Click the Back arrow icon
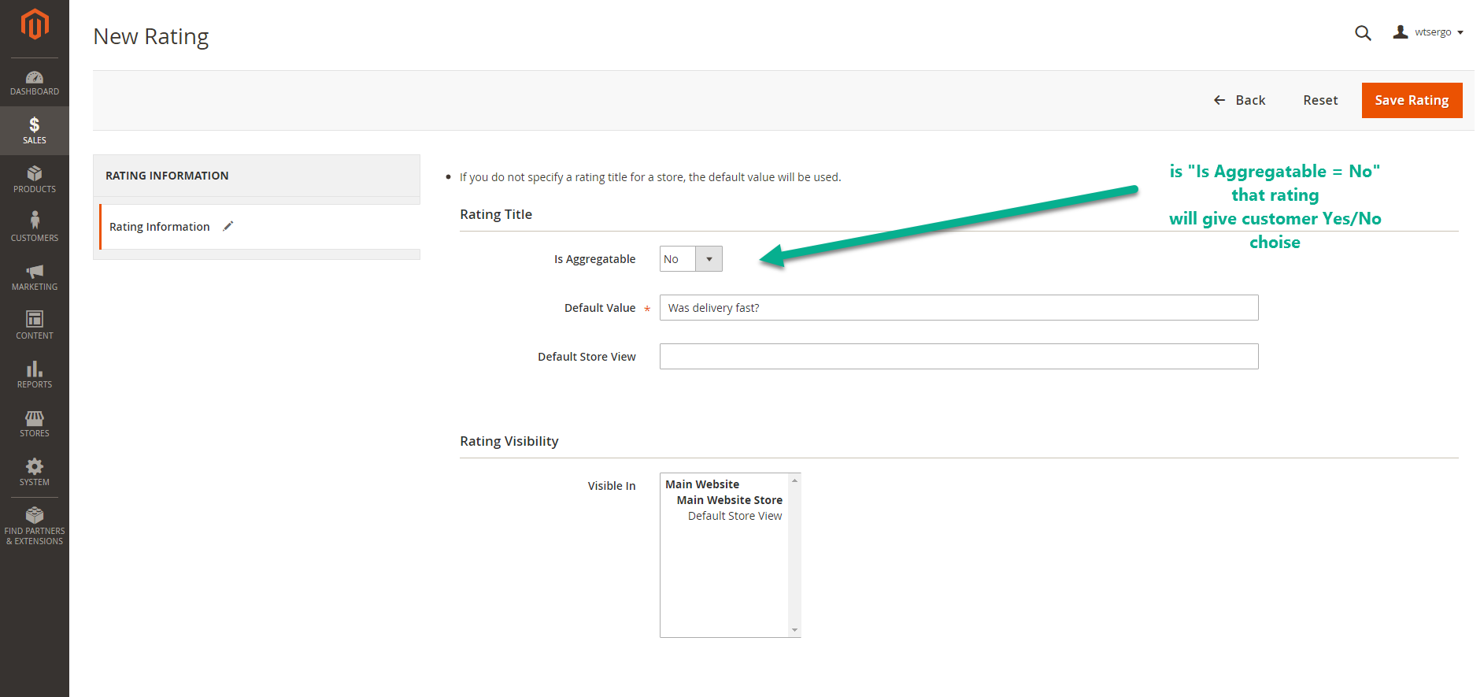Viewport: 1484px width, 697px height. (1219, 100)
